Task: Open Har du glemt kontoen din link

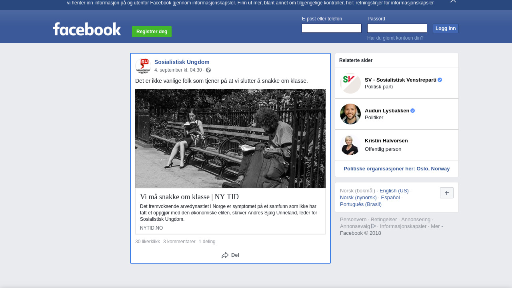Action: [x=395, y=38]
